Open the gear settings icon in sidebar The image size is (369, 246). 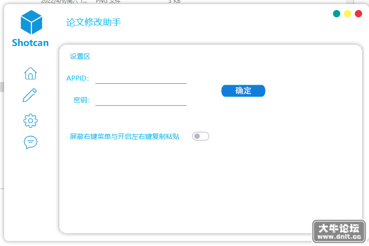click(x=31, y=121)
